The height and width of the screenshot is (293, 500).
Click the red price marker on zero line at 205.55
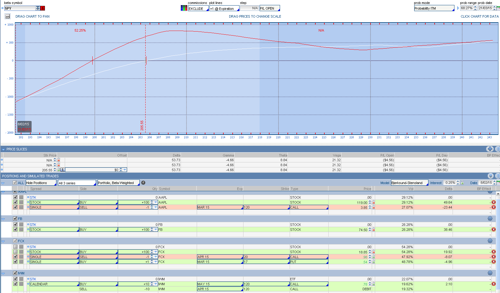pyautogui.click(x=146, y=61)
